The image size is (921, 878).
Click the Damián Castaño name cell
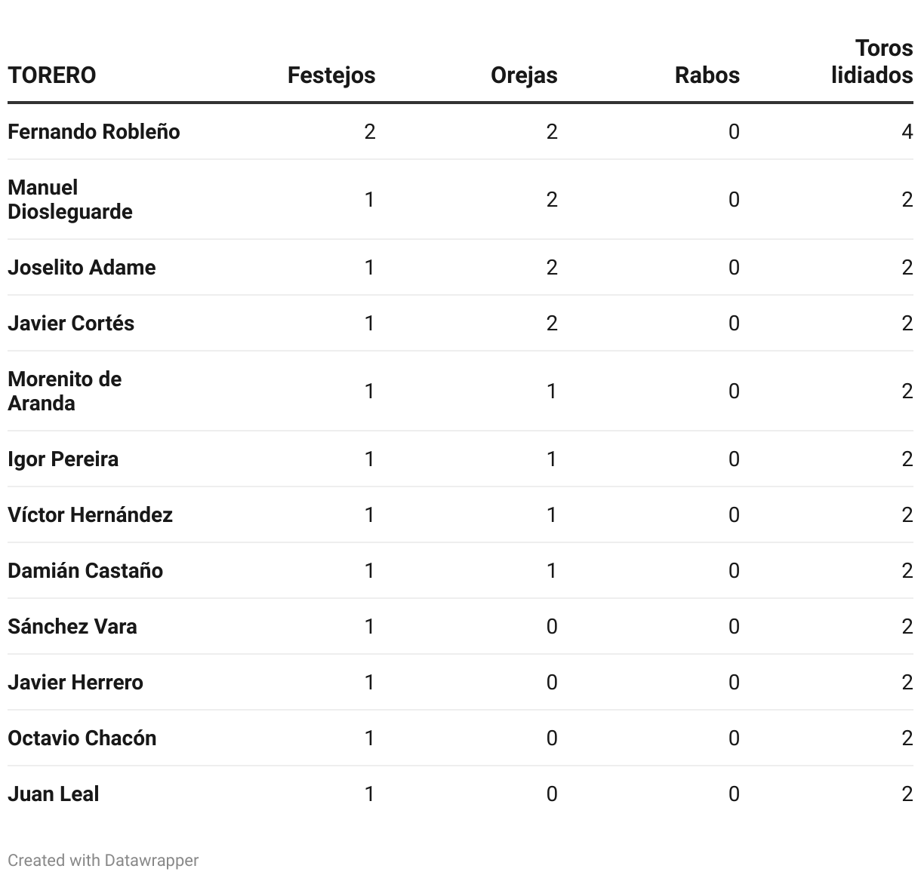(x=85, y=571)
